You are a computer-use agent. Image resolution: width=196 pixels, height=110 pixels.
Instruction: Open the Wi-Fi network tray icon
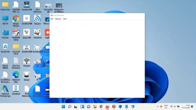click(x=171, y=107)
